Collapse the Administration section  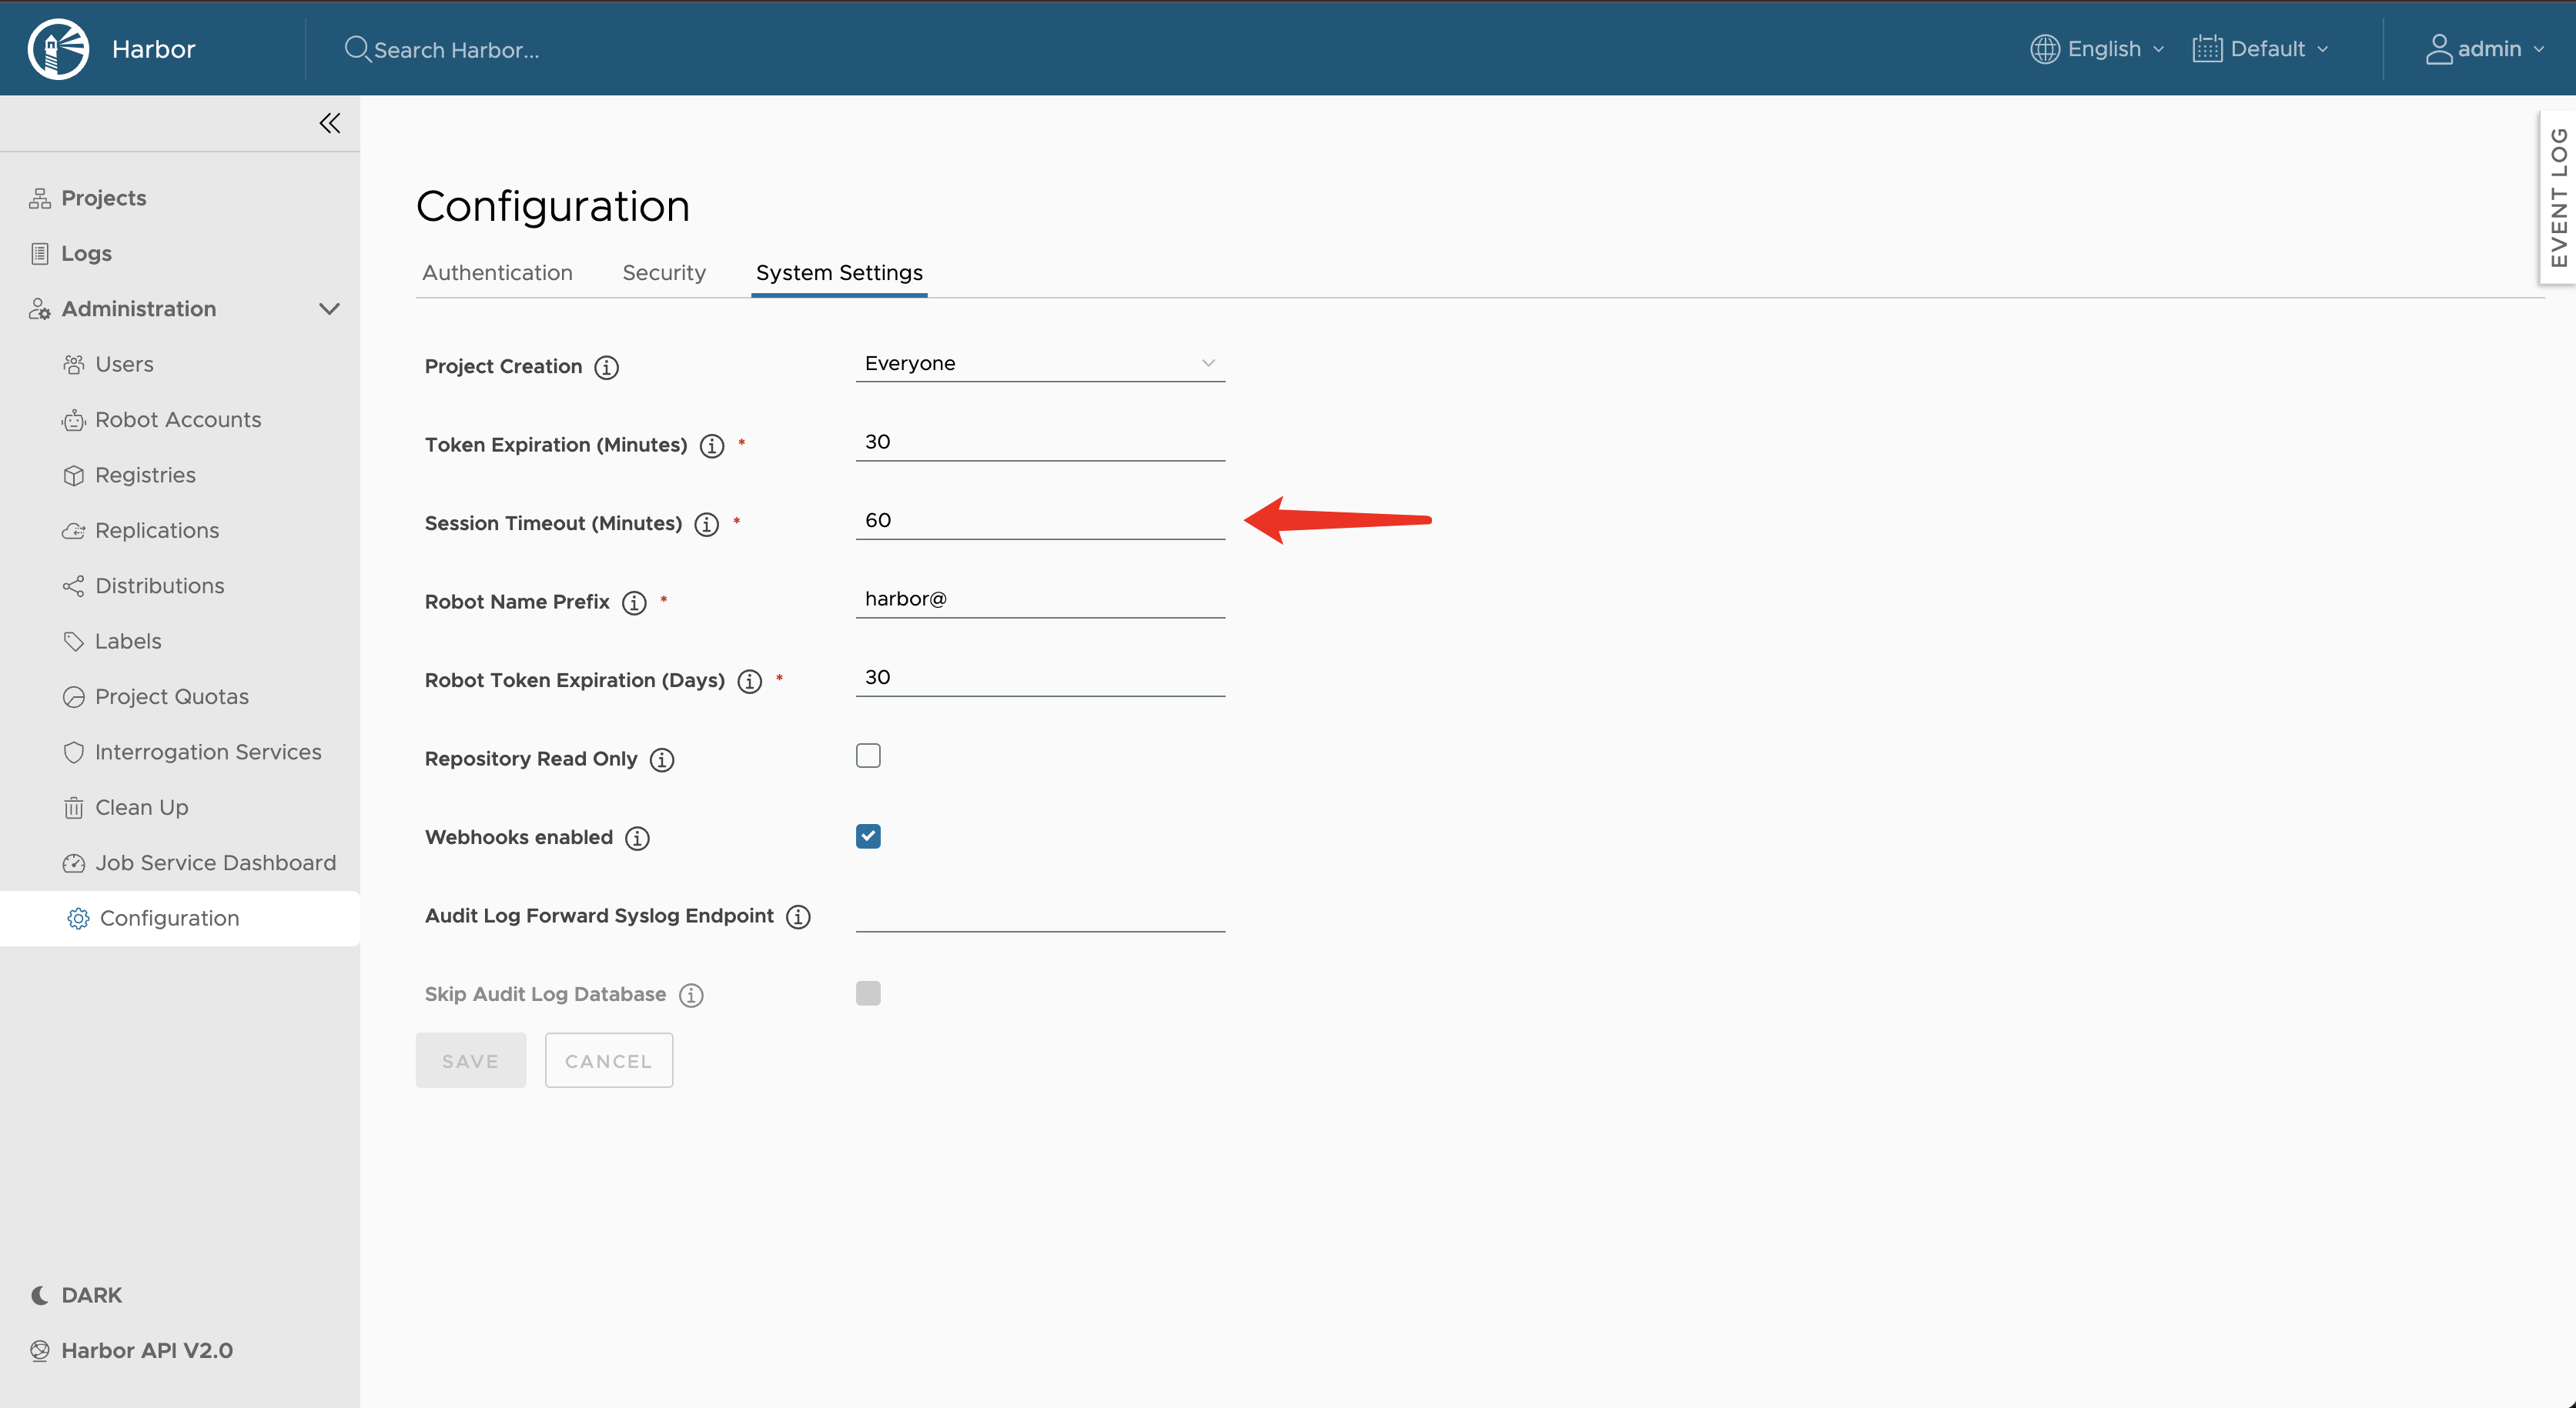(330, 309)
